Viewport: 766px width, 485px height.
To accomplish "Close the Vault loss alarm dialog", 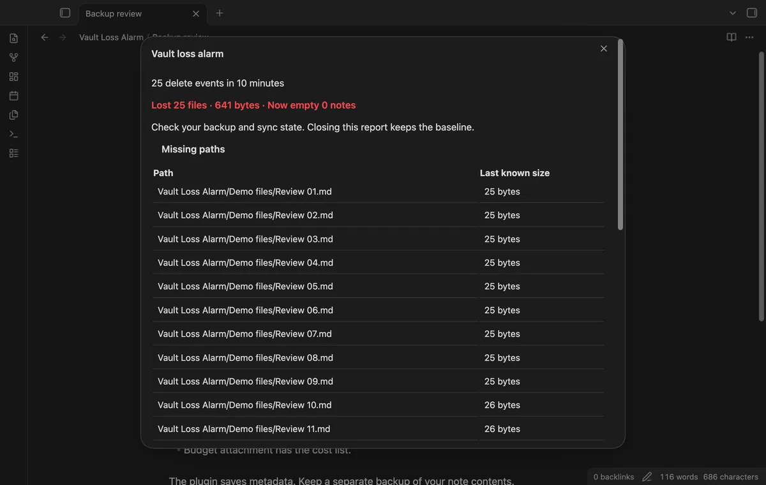I will 604,48.
